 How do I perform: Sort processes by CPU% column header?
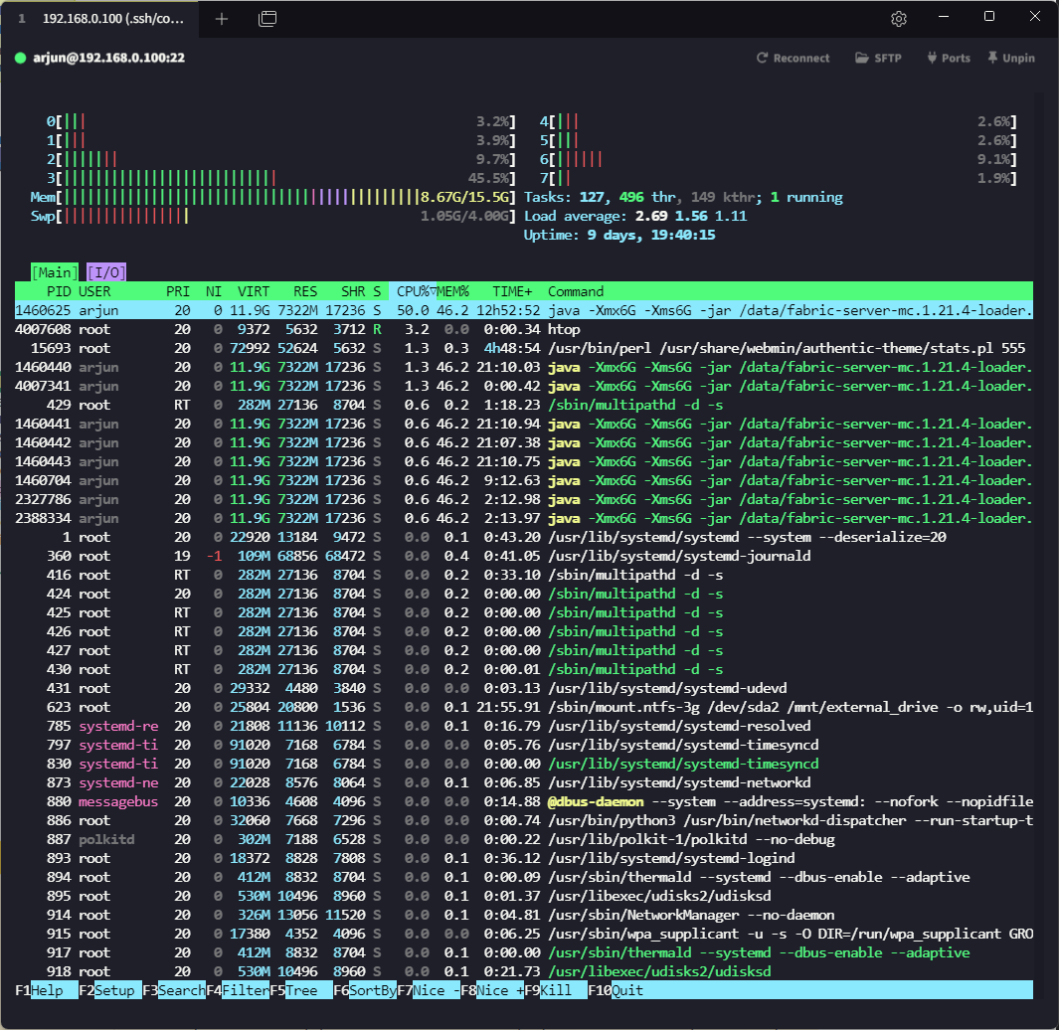point(415,291)
